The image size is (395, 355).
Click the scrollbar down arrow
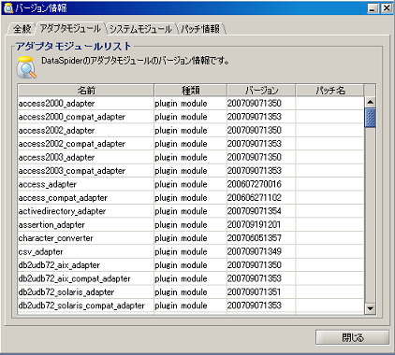[370, 308]
